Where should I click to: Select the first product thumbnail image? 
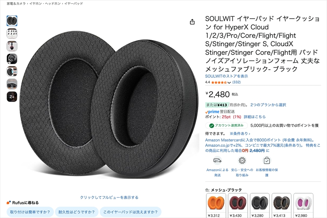pyautogui.click(x=12, y=21)
